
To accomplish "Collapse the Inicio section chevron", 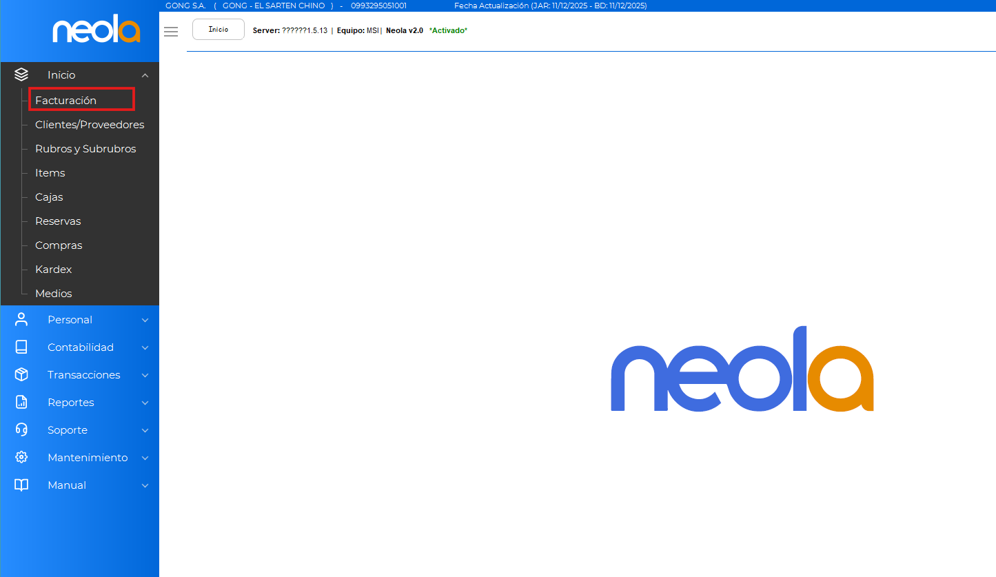I will point(145,75).
